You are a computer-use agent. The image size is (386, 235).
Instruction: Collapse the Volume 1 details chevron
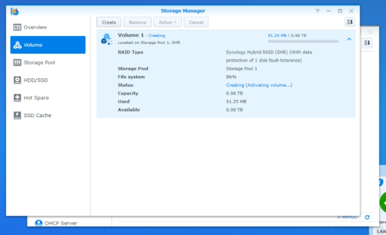pos(349,39)
